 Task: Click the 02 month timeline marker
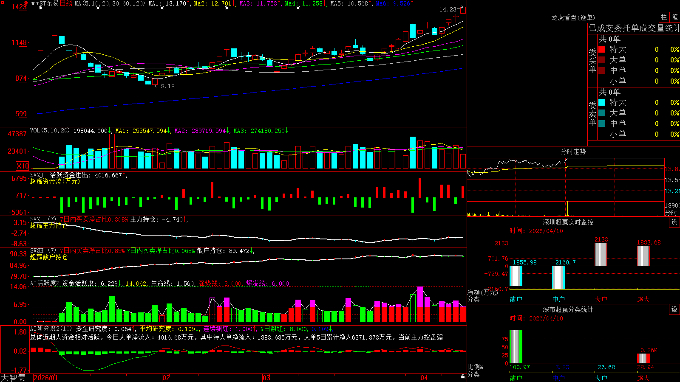166,378
